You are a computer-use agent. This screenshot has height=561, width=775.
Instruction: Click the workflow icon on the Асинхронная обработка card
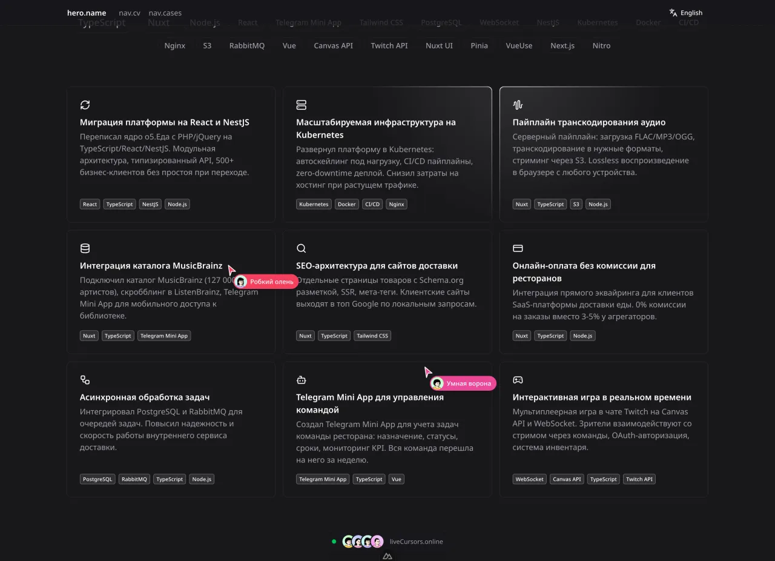tap(85, 380)
